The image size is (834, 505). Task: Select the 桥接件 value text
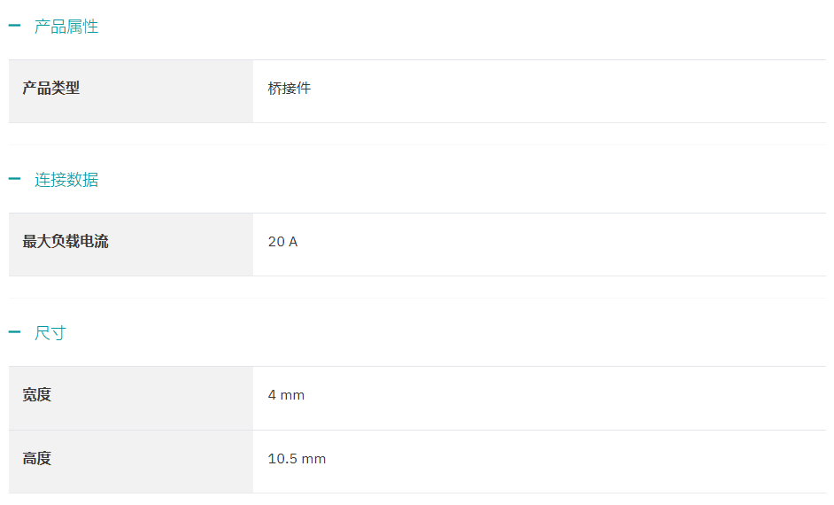(289, 89)
